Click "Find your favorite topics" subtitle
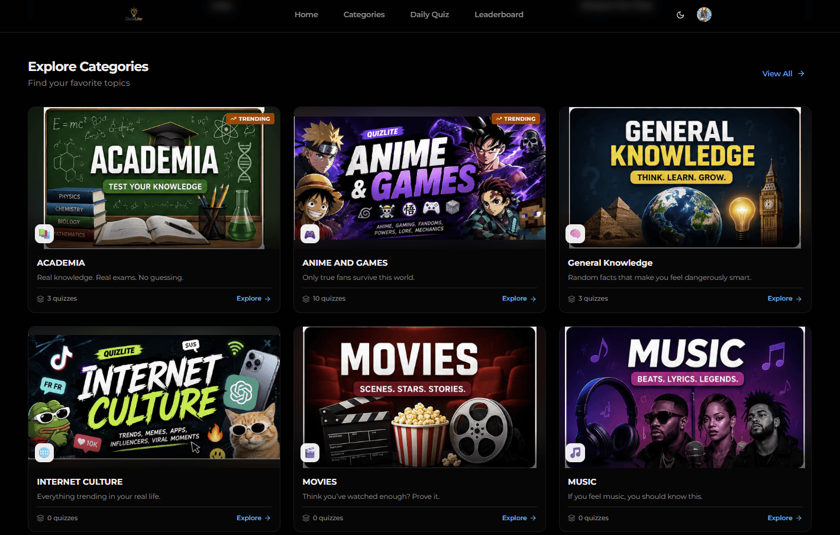Viewport: 840px width, 535px height. click(x=79, y=83)
